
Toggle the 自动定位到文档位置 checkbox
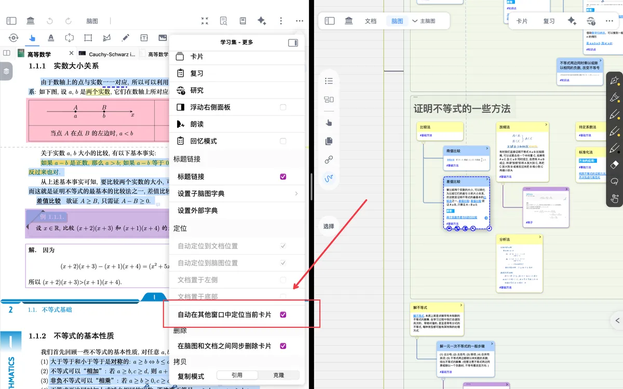(283, 246)
